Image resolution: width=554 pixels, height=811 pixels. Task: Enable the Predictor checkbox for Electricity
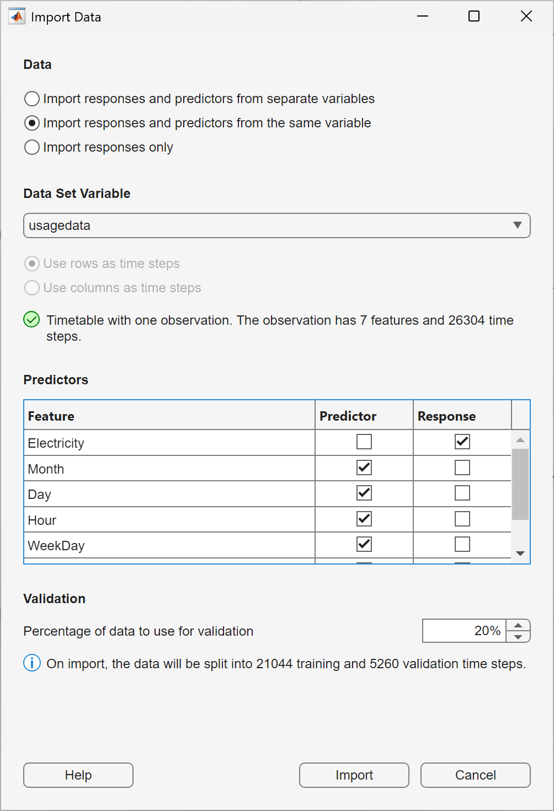364,442
